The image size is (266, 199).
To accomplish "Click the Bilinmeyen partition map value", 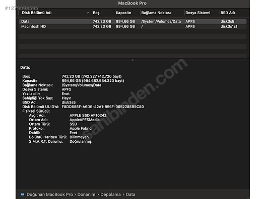I will (x=79, y=137).
